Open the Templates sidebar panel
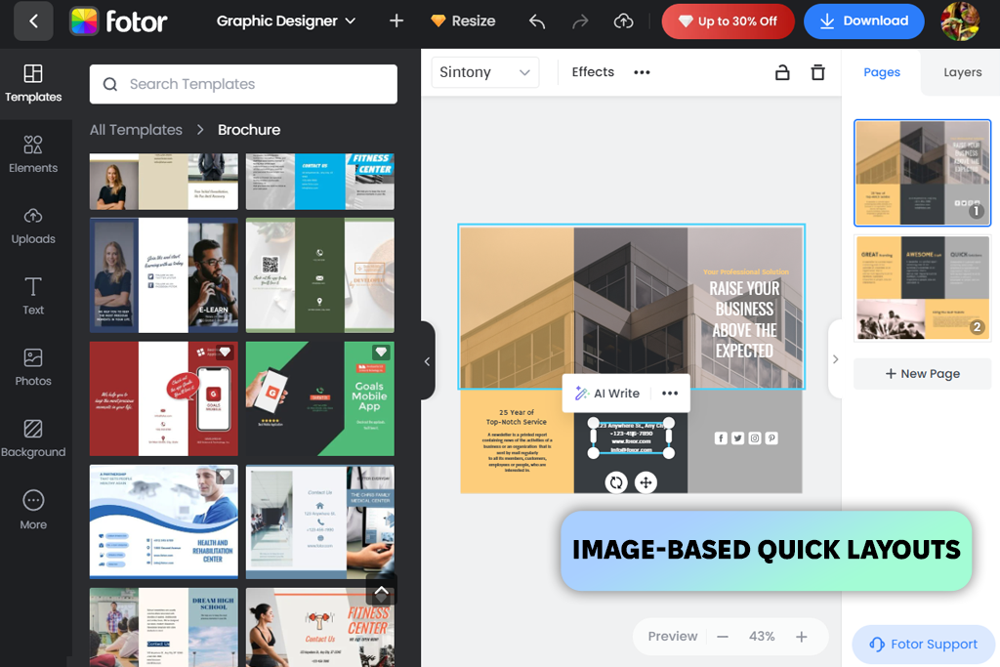The height and width of the screenshot is (667, 1000). pyautogui.click(x=33, y=84)
